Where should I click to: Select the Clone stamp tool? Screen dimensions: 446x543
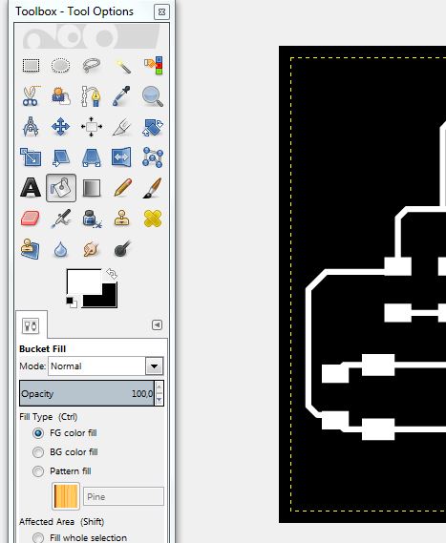tap(121, 219)
